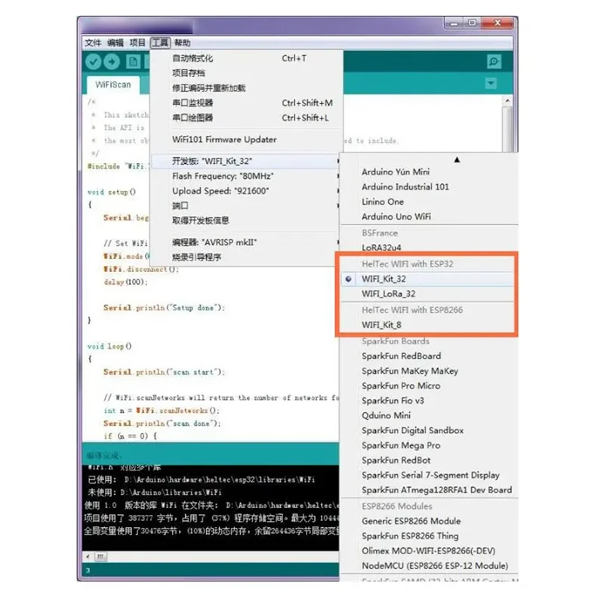
Task: Select Qduino Mini board
Action: 429,416
